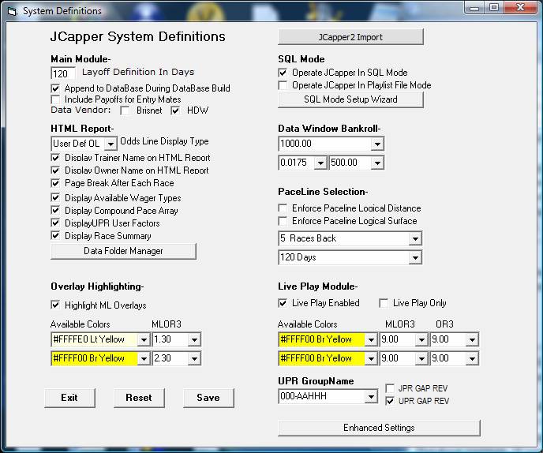The image size is (543, 453).
Task: Click the Reset button
Action: 139,398
